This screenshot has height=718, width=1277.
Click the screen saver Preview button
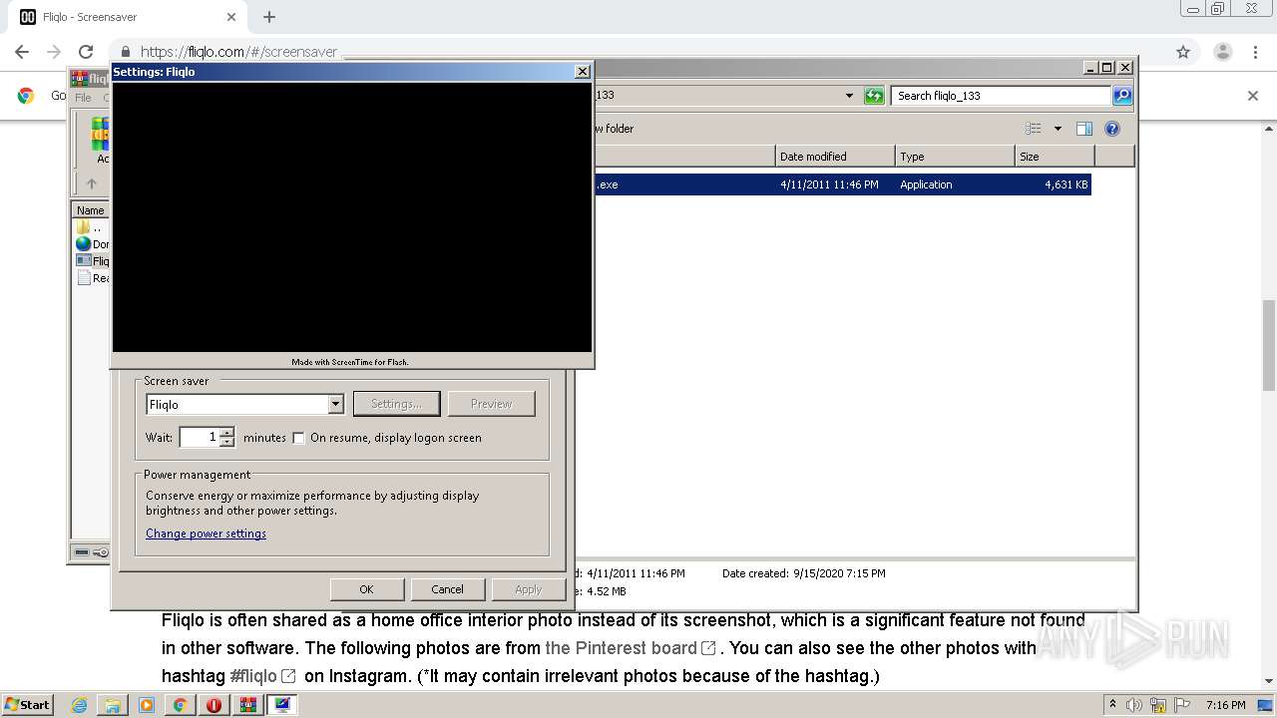pos(491,404)
